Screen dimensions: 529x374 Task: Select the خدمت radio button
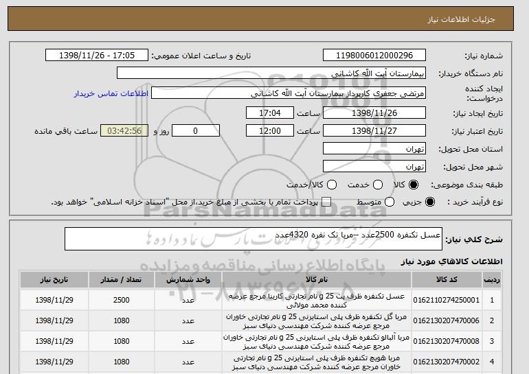378,185
